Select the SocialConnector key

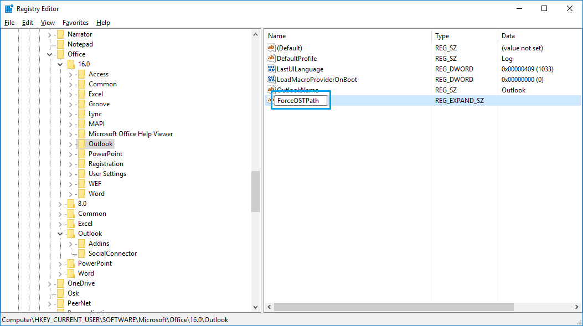coord(112,253)
